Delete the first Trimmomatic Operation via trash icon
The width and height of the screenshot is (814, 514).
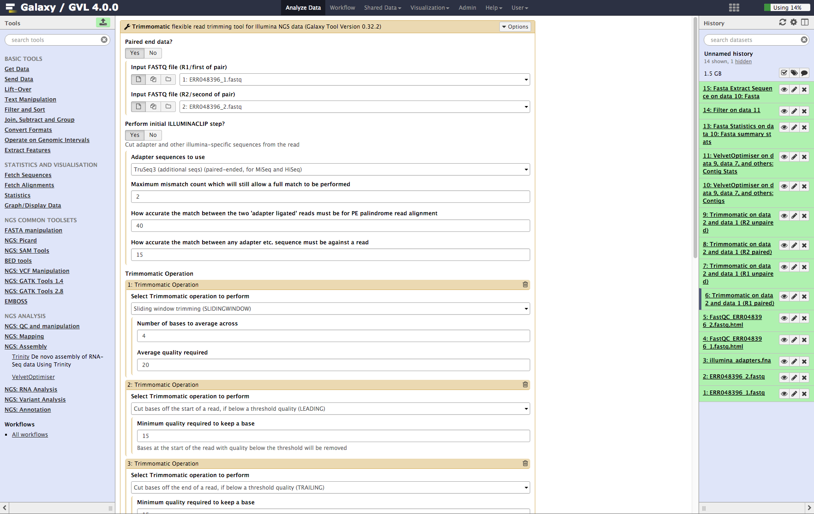pos(525,284)
